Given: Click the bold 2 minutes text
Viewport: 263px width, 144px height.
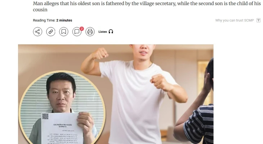Looking at the screenshot, I should (x=64, y=20).
